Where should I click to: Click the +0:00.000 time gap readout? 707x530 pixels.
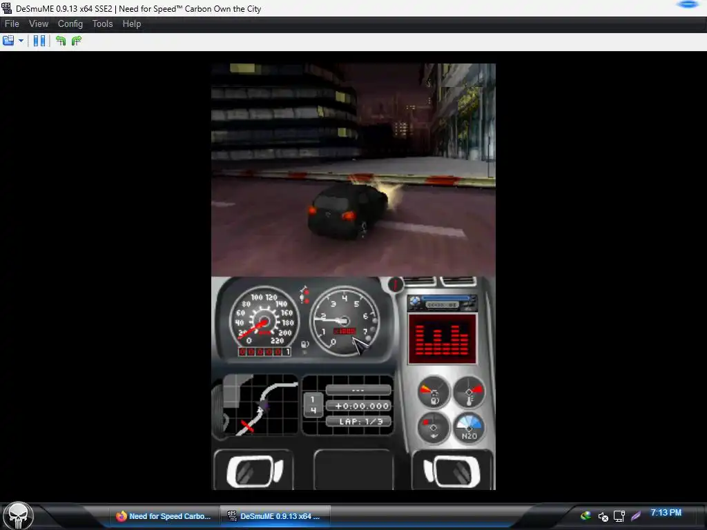click(x=359, y=406)
